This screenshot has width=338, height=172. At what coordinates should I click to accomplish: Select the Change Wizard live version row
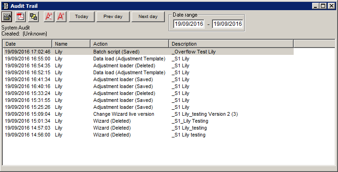pos(148,114)
